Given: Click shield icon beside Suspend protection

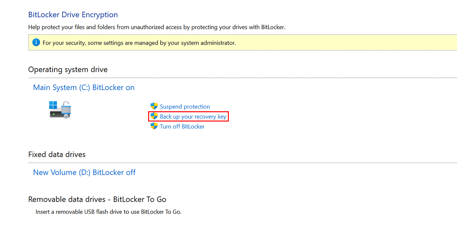Looking at the screenshot, I should click(x=154, y=106).
